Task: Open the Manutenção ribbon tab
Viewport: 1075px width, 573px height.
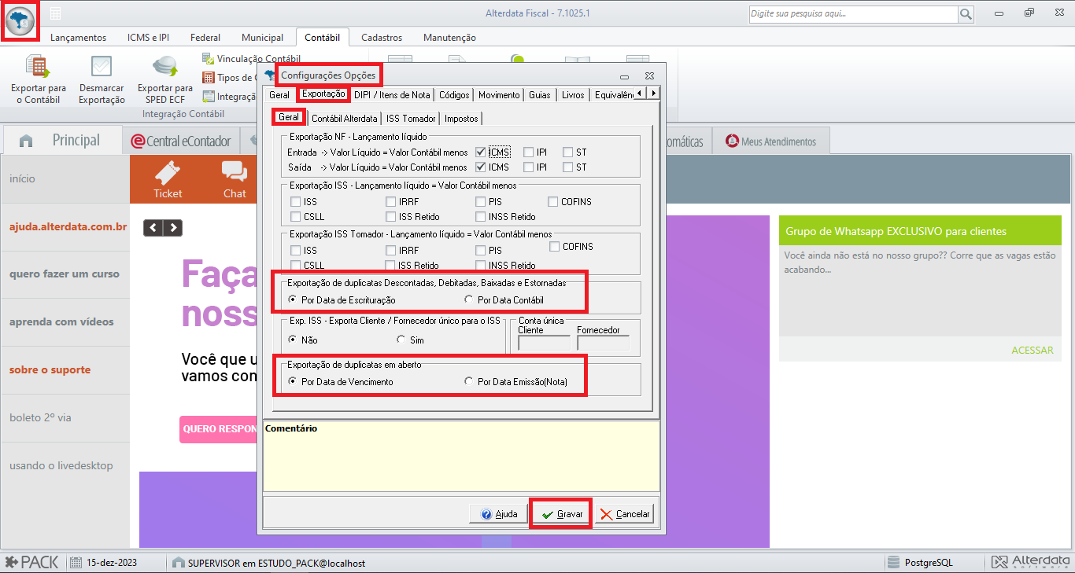Action: [x=449, y=38]
